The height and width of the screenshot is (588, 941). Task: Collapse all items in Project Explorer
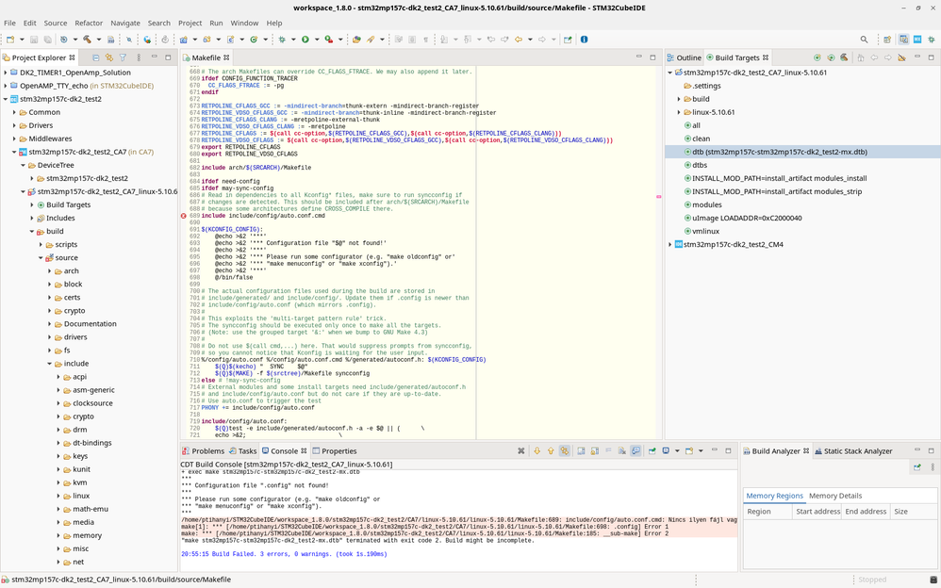96,57
